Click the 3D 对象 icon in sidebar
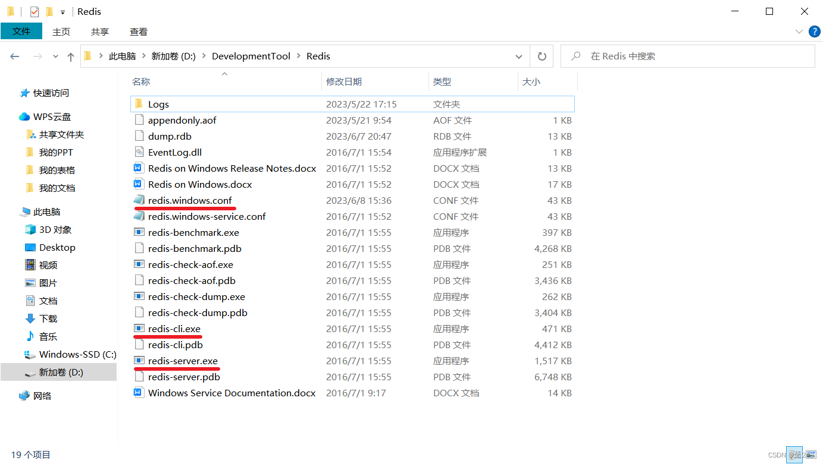Viewport: 823px width, 464px height. [30, 229]
